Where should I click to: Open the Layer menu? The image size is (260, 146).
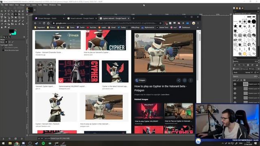tap(28, 5)
